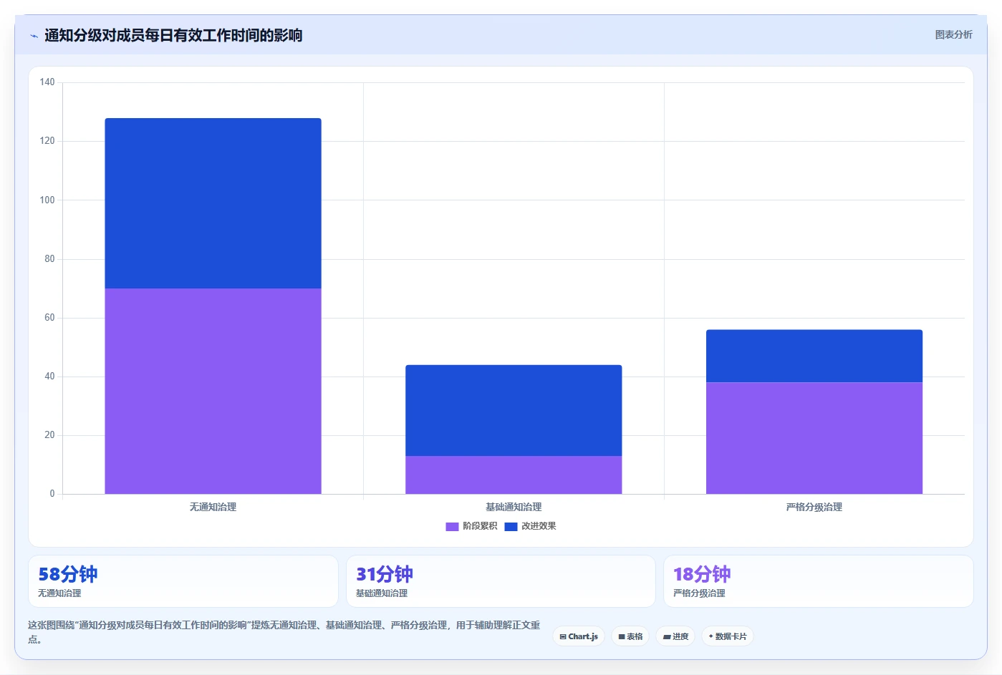Click the 60 y-axis label
The image size is (1002, 675).
pos(49,318)
